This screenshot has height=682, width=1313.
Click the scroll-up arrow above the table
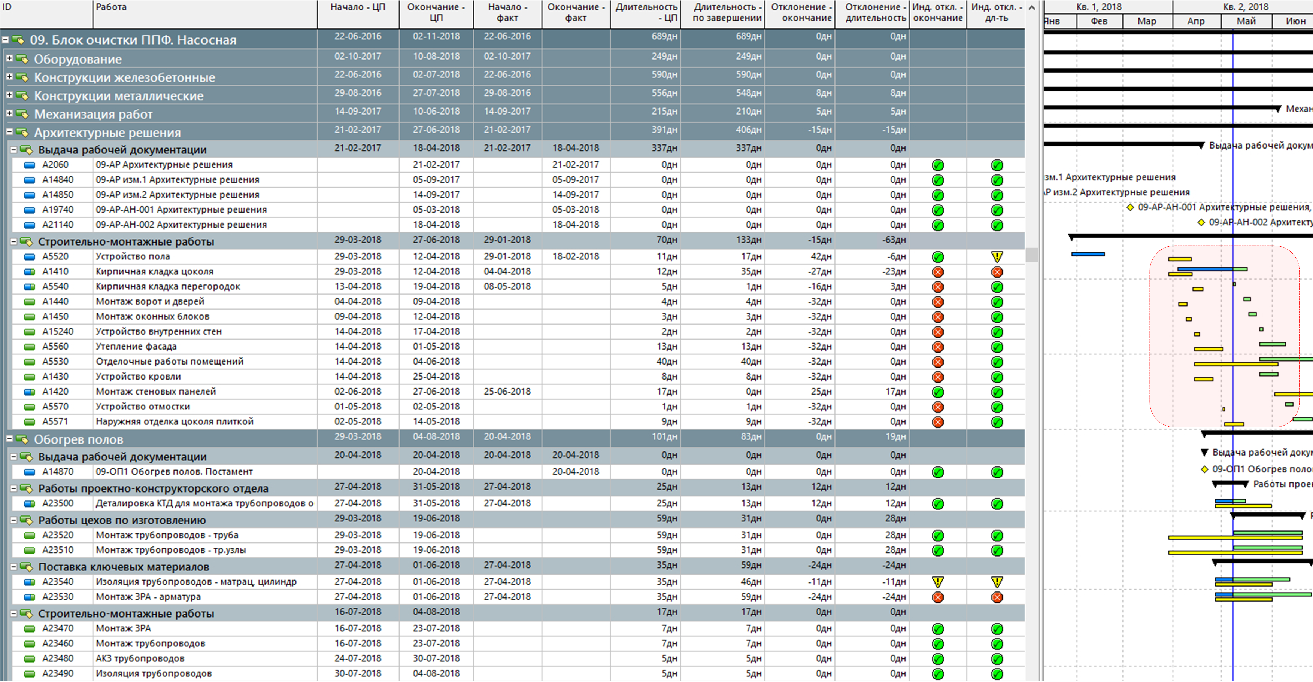(x=1032, y=7)
